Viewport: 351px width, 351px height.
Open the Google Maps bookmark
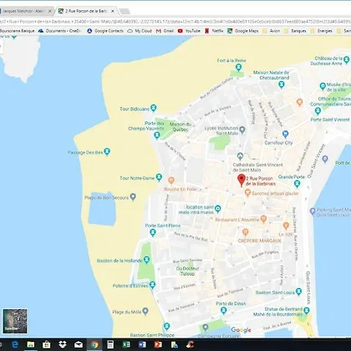[x=242, y=31]
